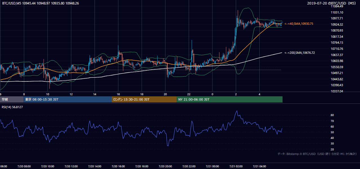Click the 7/20 20:00 bottom time label
This screenshot has width=360, height=169.
165,166
